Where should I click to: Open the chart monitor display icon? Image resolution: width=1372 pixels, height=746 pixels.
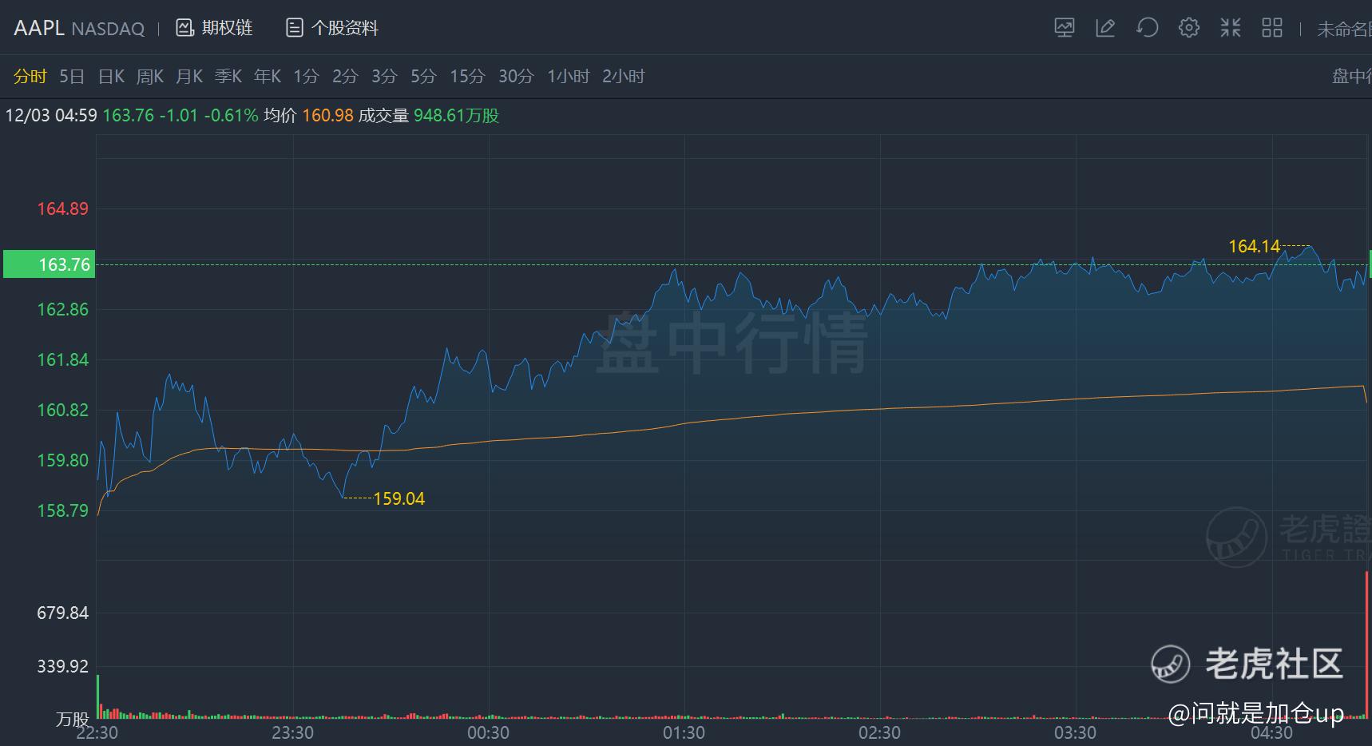[x=1064, y=28]
